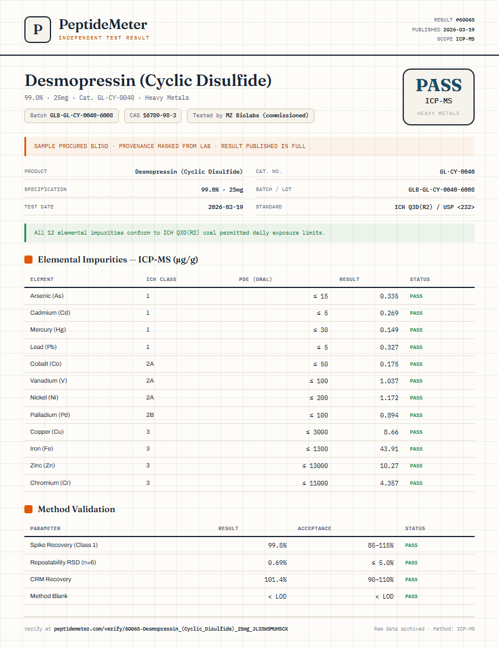Click the Tested by MZ Biolabs chip

(250, 116)
